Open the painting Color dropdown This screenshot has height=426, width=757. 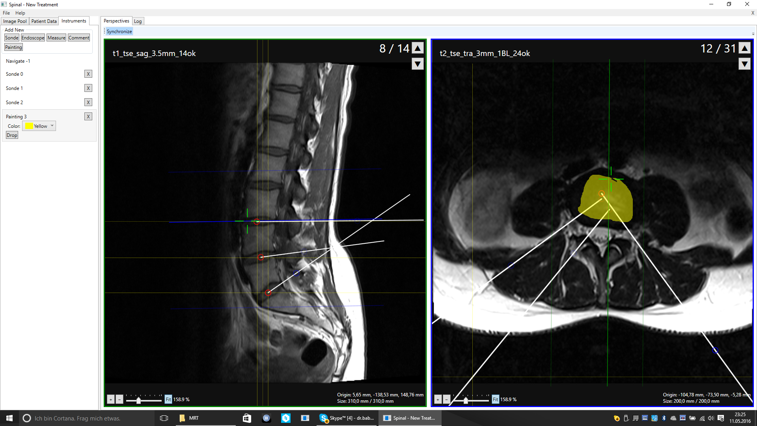39,126
